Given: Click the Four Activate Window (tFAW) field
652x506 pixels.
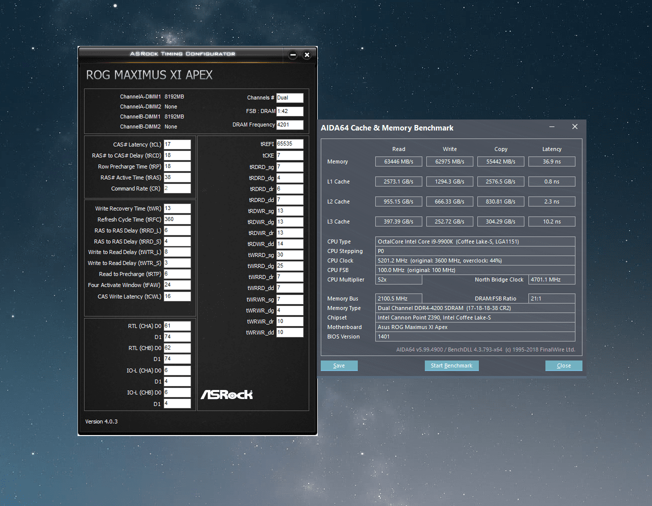Looking at the screenshot, I should coord(177,285).
